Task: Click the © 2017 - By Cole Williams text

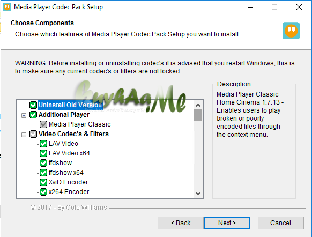Action: [69, 208]
